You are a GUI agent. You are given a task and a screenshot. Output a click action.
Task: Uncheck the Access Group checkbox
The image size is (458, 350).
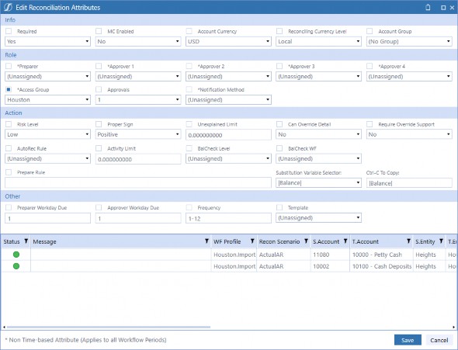click(9, 89)
